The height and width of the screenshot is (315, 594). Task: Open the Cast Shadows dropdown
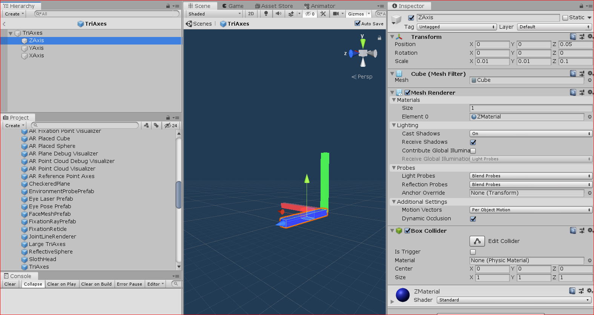[531, 134]
